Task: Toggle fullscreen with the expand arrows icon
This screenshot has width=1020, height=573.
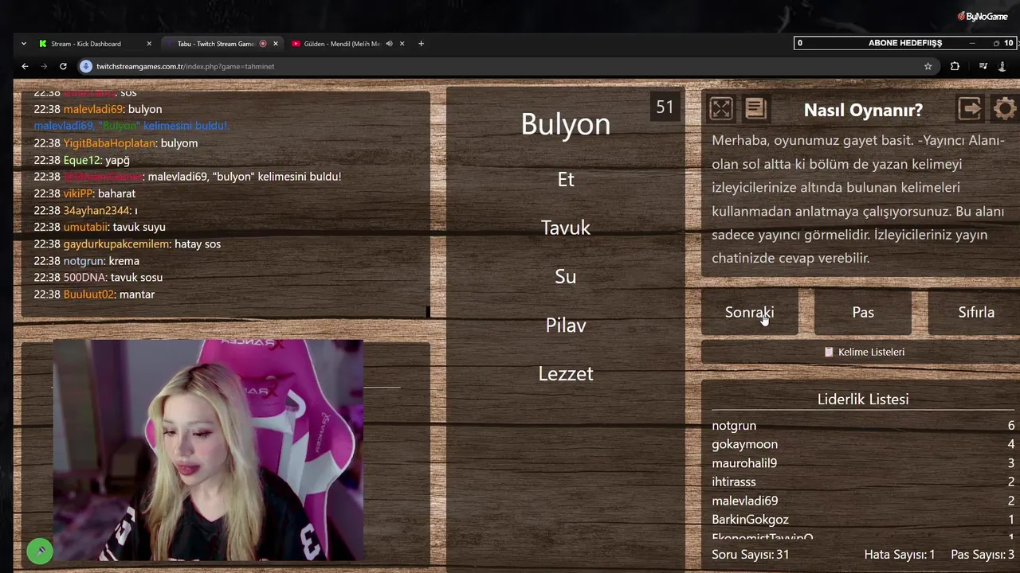Action: click(x=720, y=109)
